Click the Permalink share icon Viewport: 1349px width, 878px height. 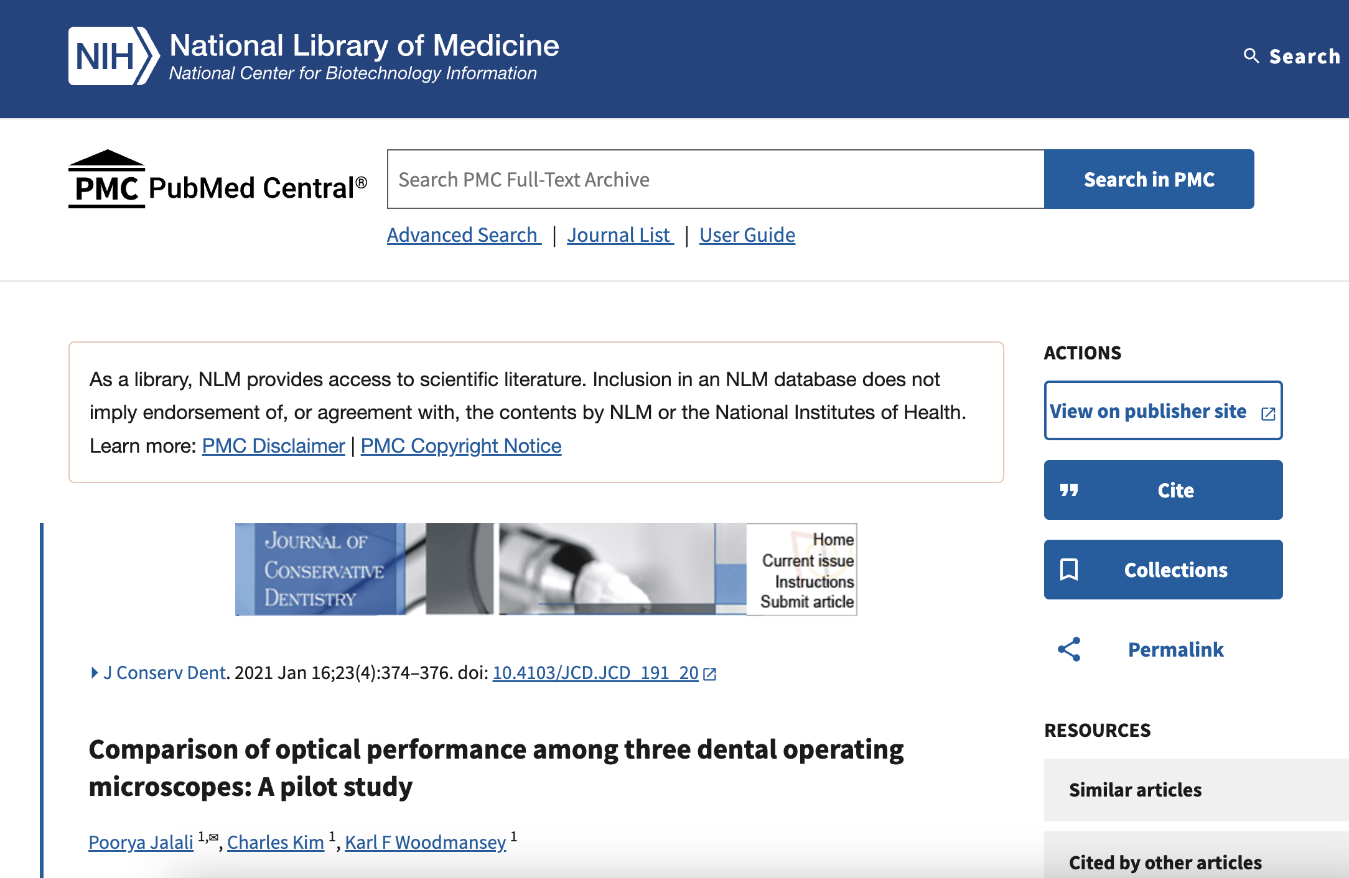click(1069, 649)
